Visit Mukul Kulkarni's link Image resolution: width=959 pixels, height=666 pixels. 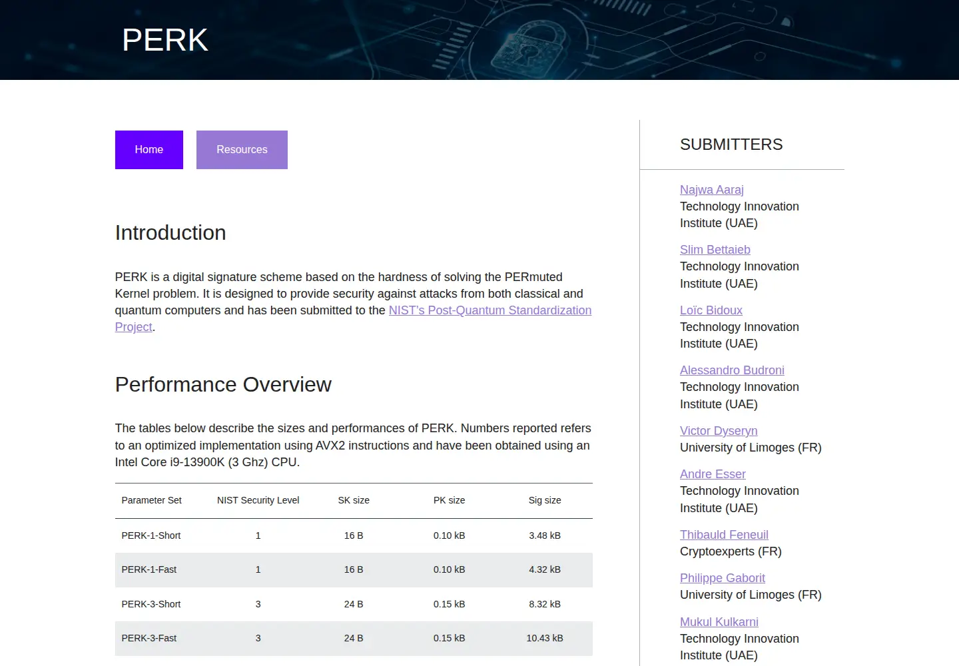pyautogui.click(x=719, y=622)
